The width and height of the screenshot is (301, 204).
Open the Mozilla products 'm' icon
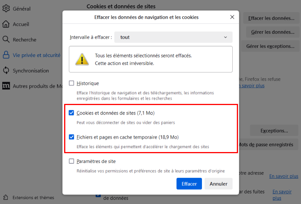click(x=6, y=86)
